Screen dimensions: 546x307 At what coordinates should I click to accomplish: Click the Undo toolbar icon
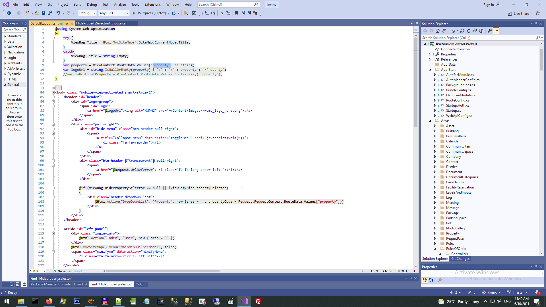tap(58, 13)
